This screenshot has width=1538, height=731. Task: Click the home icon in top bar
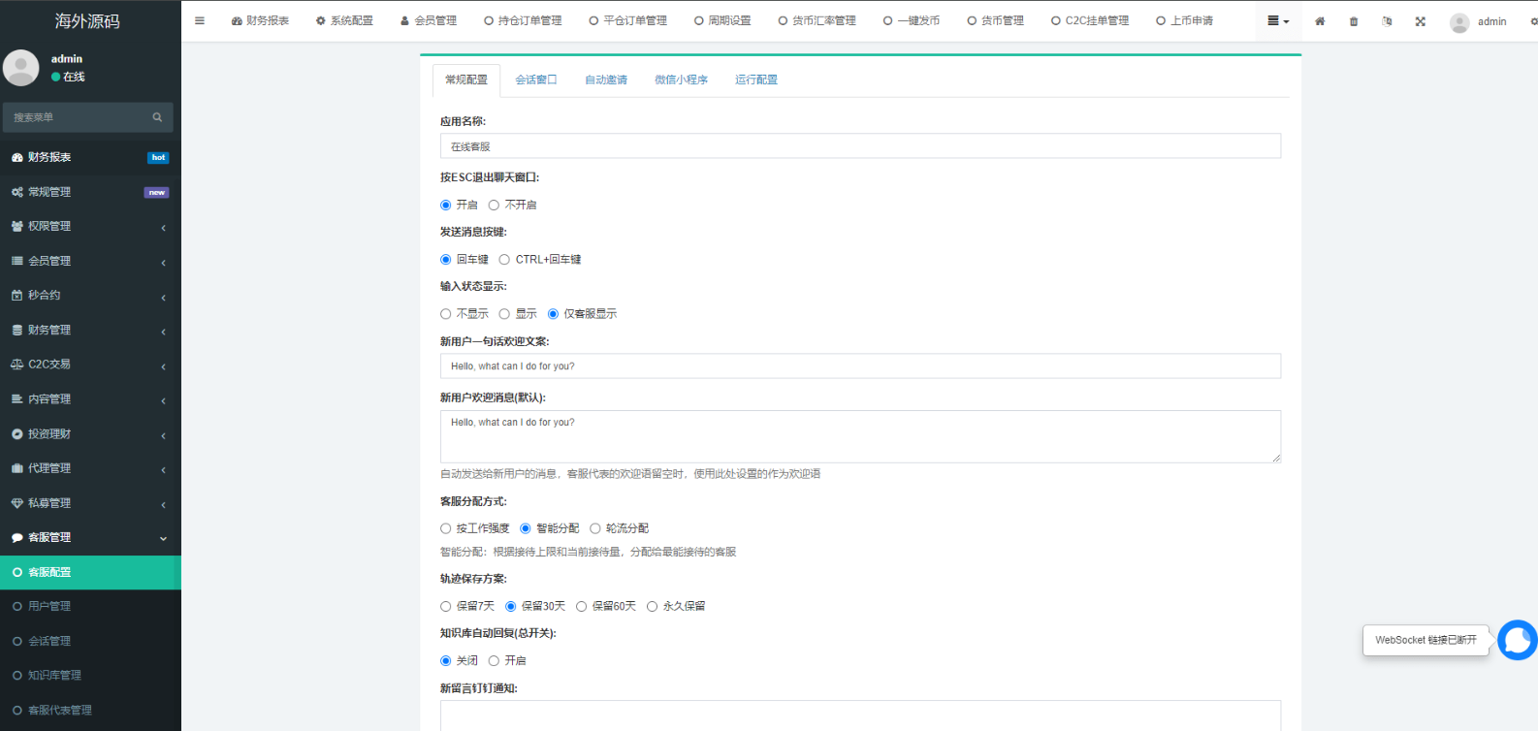[1319, 21]
